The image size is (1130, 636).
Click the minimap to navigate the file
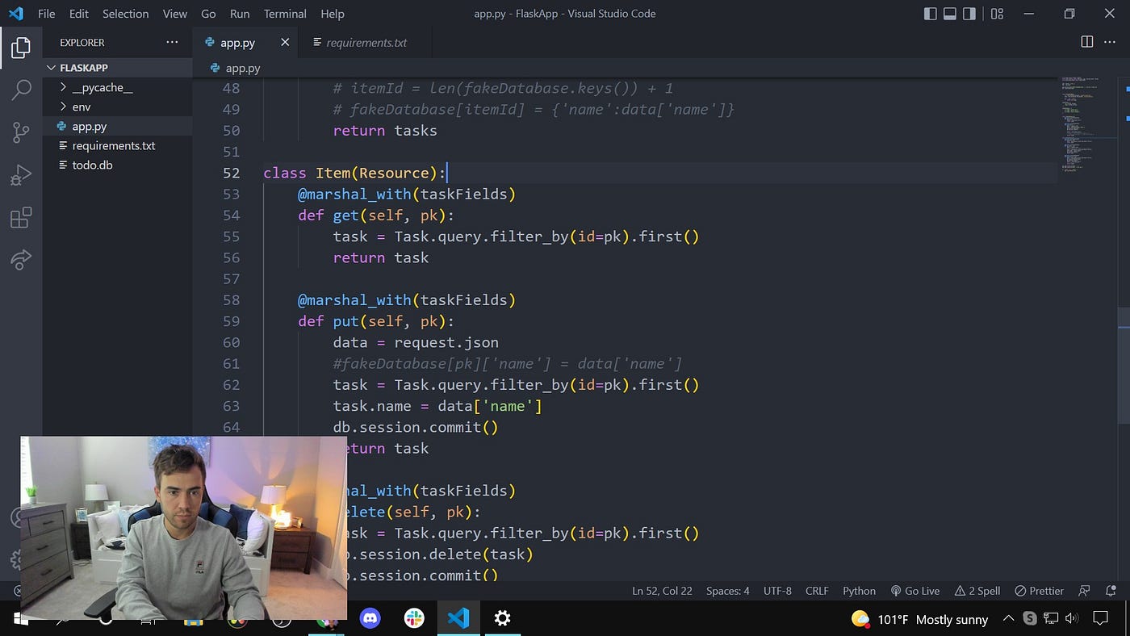click(1086, 121)
